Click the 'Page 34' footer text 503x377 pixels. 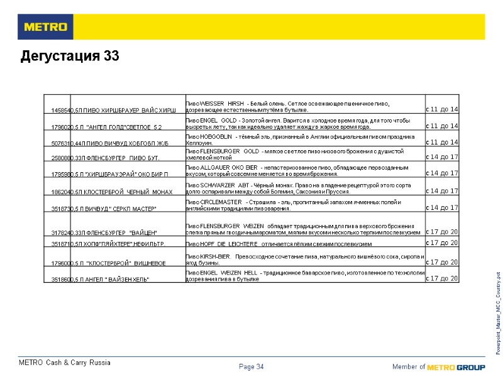click(x=251, y=366)
